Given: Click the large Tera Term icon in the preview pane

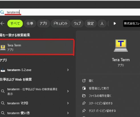Looking at the screenshot, I should click(121, 46).
